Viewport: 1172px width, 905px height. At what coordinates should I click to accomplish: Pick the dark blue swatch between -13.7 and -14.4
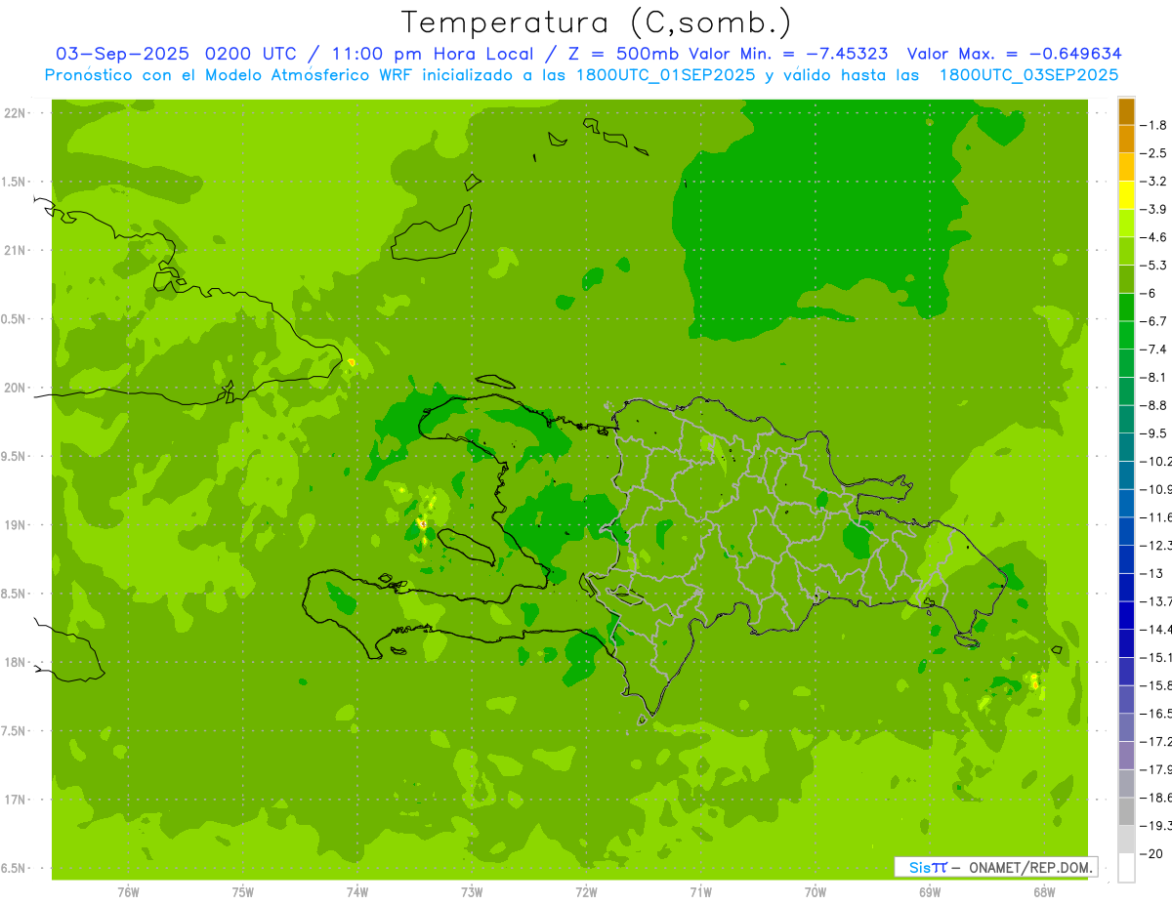click(1126, 615)
